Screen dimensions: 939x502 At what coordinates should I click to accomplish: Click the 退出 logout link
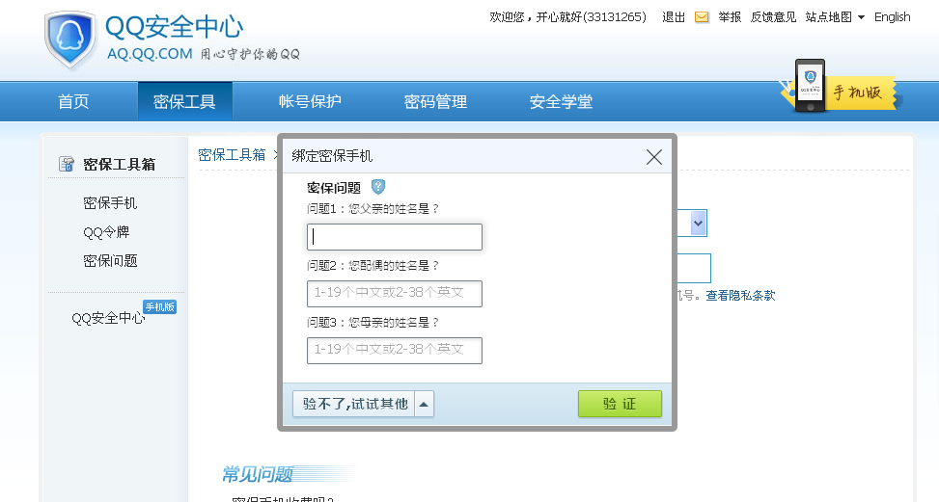coord(674,17)
